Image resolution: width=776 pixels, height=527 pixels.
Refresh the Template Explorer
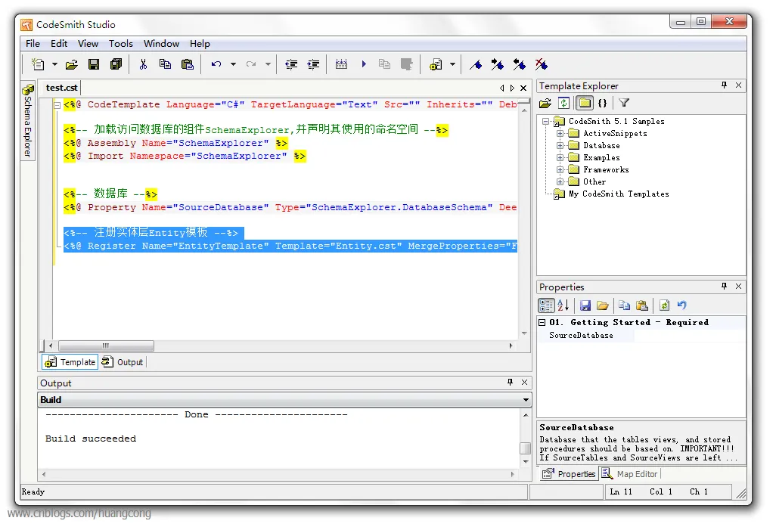point(563,103)
